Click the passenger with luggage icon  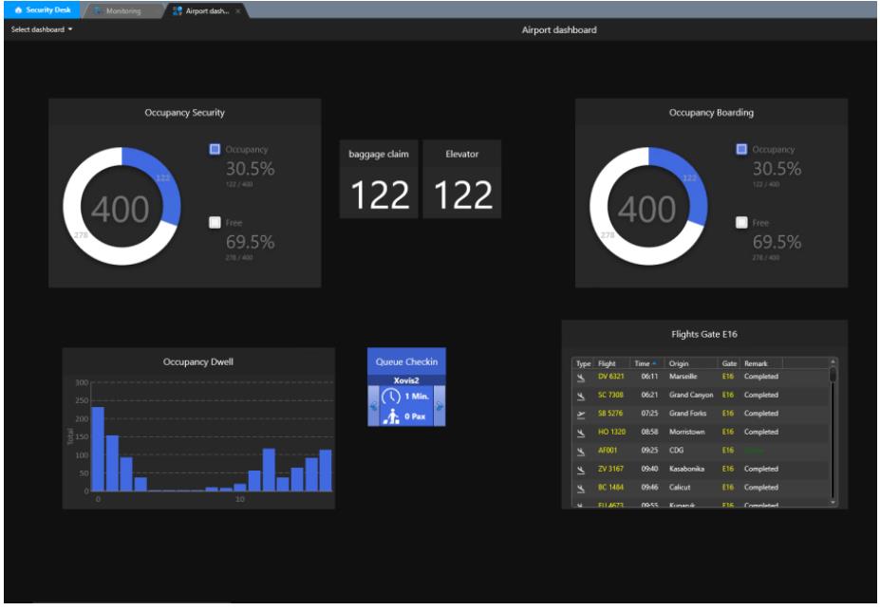(389, 416)
